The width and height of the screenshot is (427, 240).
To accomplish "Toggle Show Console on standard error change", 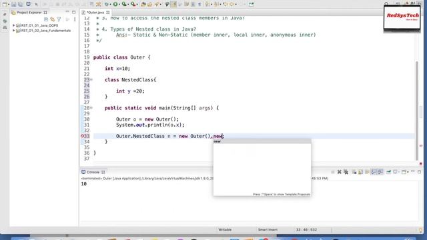I will (x=380, y=172).
